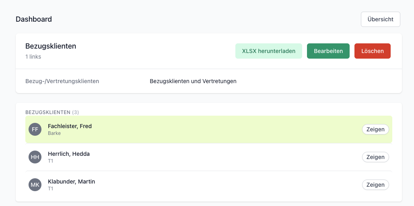
Task: Click Zeigen next to Herrlich, Hedda
Action: 375,157
